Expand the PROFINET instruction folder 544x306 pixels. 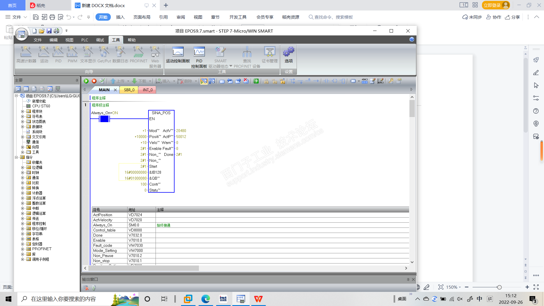click(23, 249)
